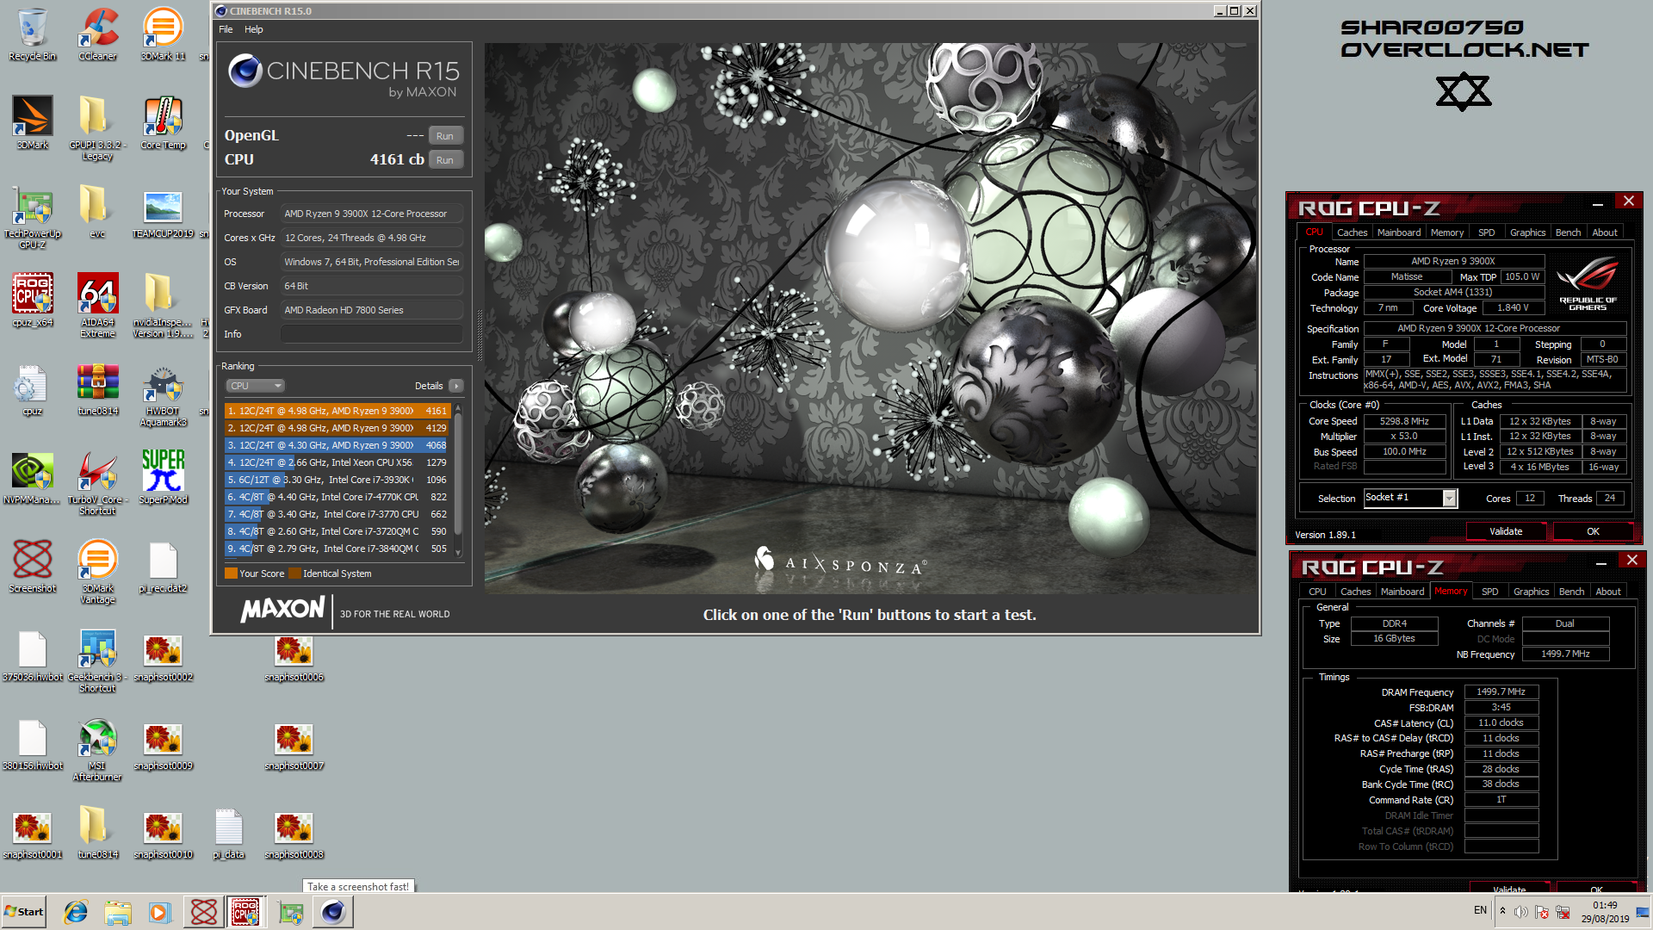Open About tab in bottom CPU-Z
Screen dimensions: 1653x930
point(1608,592)
